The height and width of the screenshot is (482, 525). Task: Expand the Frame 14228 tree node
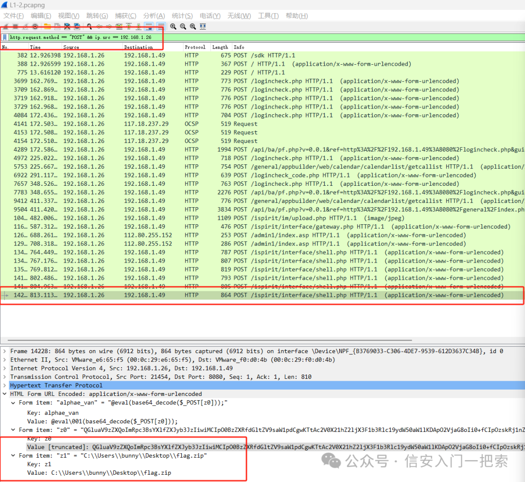(x=5, y=351)
